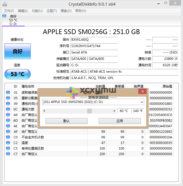Click the interface field Serial ATA
Screen dimensions: 183x186
pos(94,52)
